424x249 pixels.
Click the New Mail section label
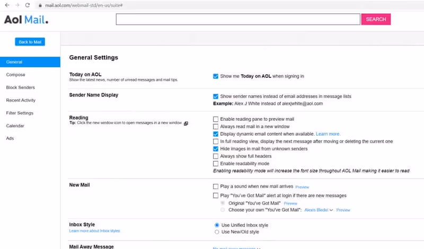point(79,185)
